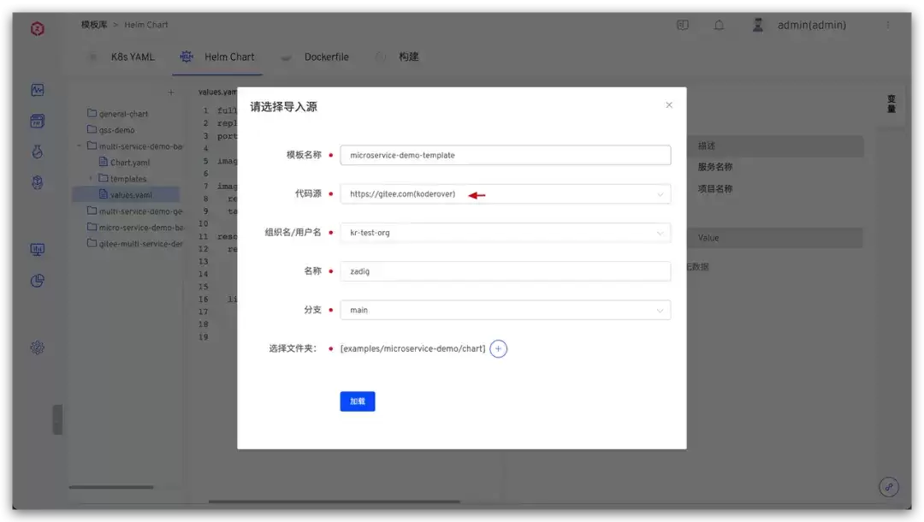Click the Zadig logo icon in sidebar

pos(37,28)
